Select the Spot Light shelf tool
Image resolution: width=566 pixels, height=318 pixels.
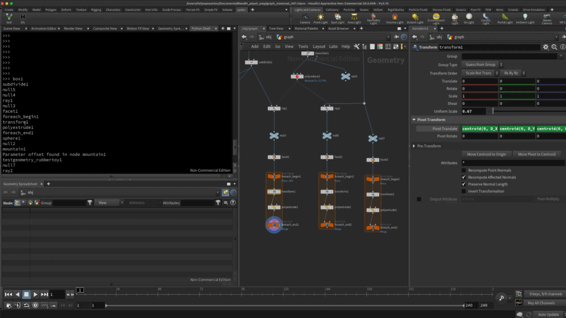point(337,17)
